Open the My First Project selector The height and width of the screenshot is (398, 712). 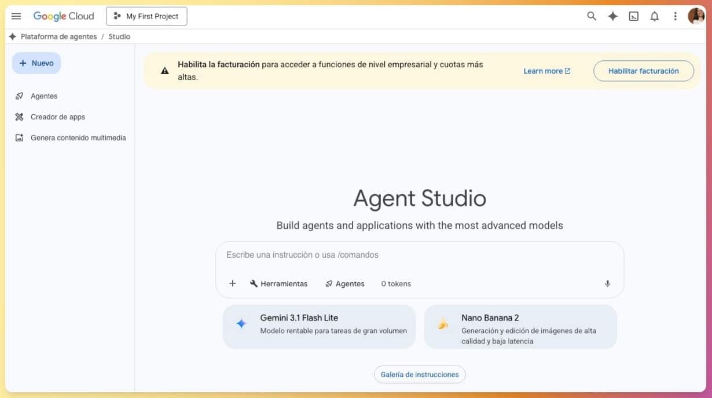tap(146, 16)
